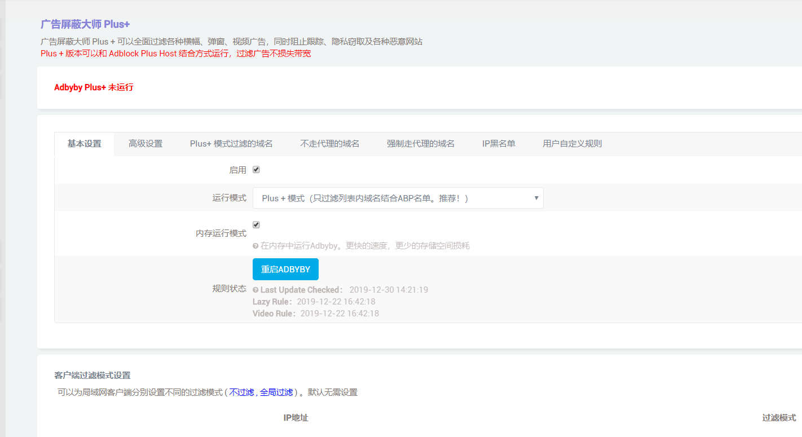
Task: Click the 过滤模式 column header
Action: tap(778, 417)
